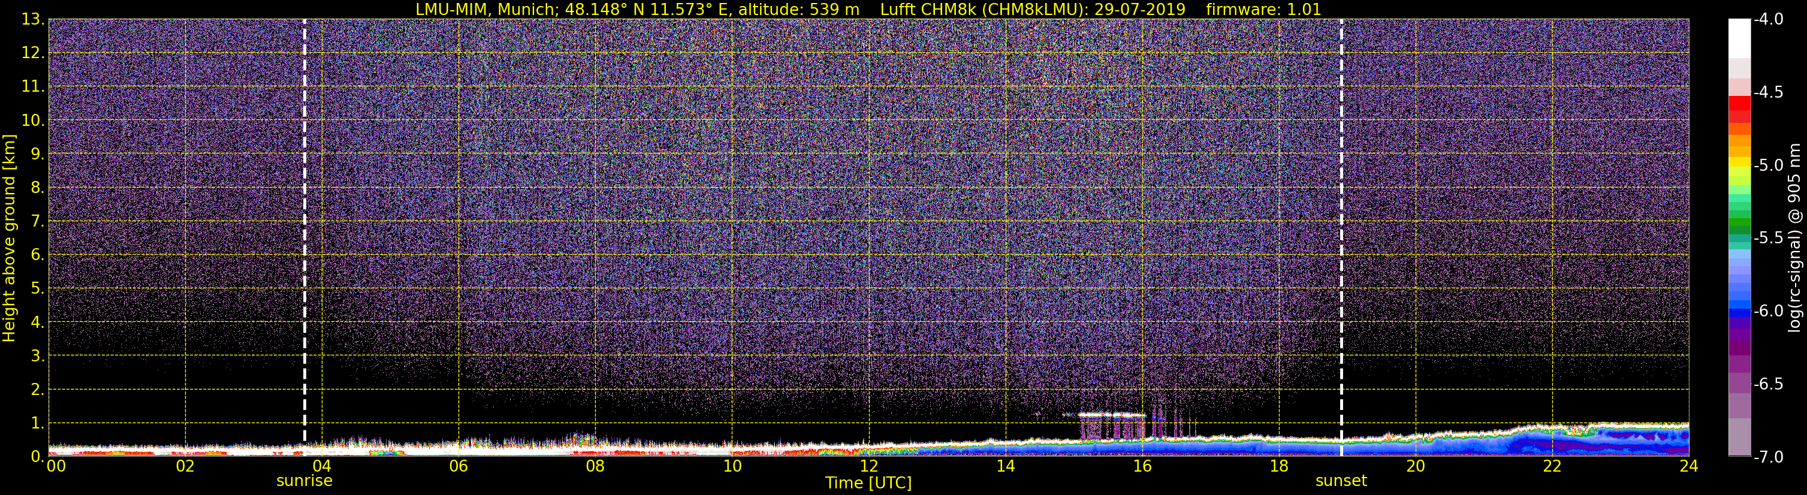The image size is (1807, 495).
Task: Click the "log(rc-signal) @ 905 nm" colorbar label
Action: click(x=1795, y=238)
